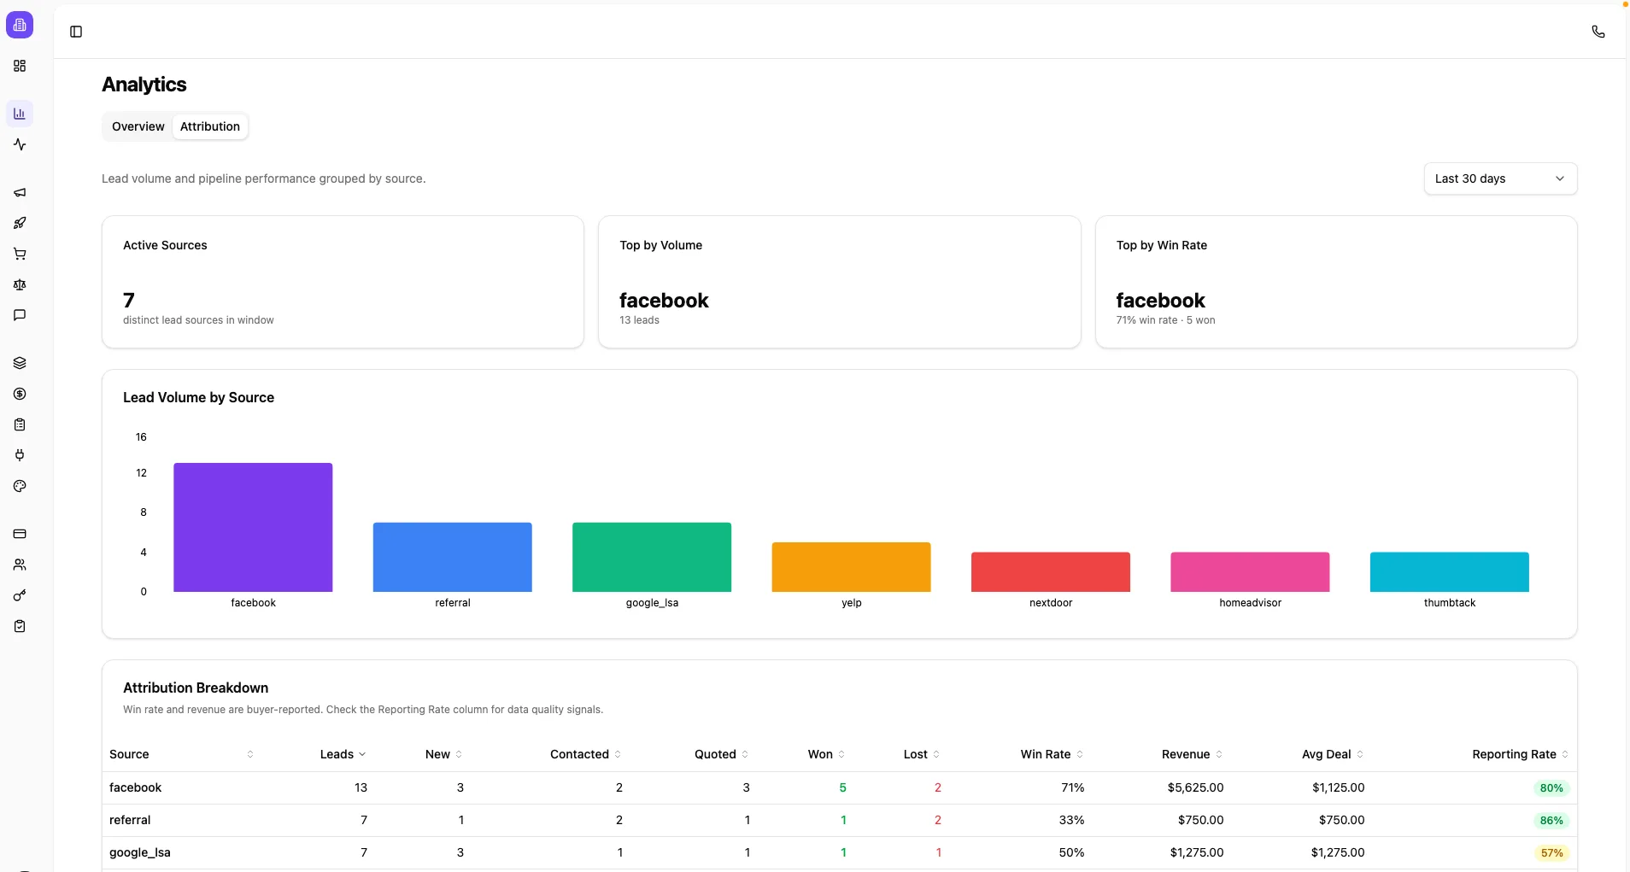Click the facebook bar in Lead Volume chart
The height and width of the screenshot is (872, 1630).
(x=252, y=527)
